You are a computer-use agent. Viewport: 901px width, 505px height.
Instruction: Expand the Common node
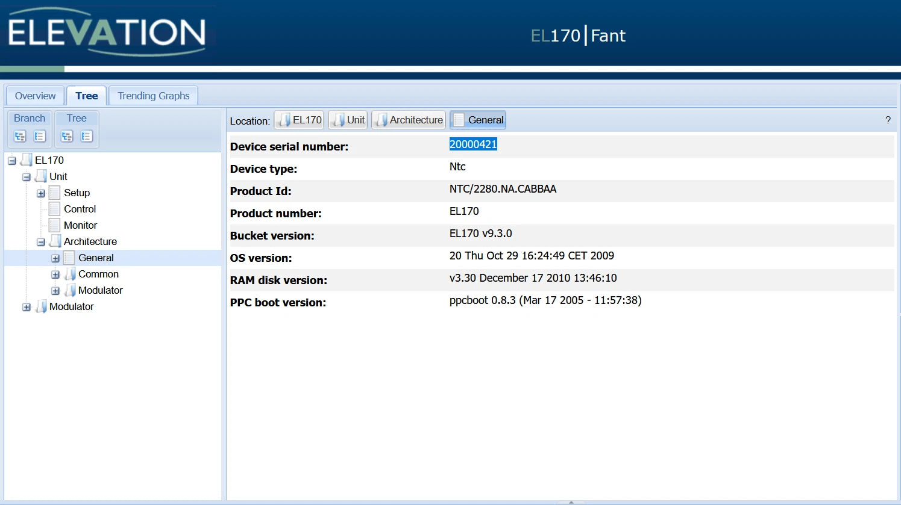pyautogui.click(x=55, y=274)
